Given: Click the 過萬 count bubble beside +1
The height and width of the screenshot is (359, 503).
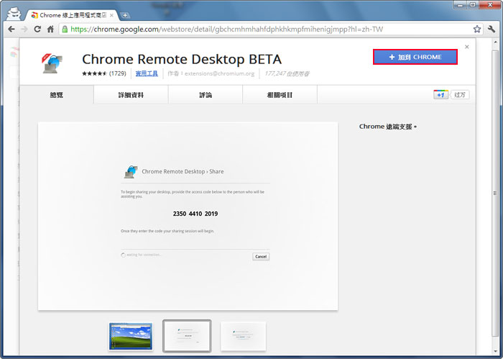Looking at the screenshot, I should (460, 95).
